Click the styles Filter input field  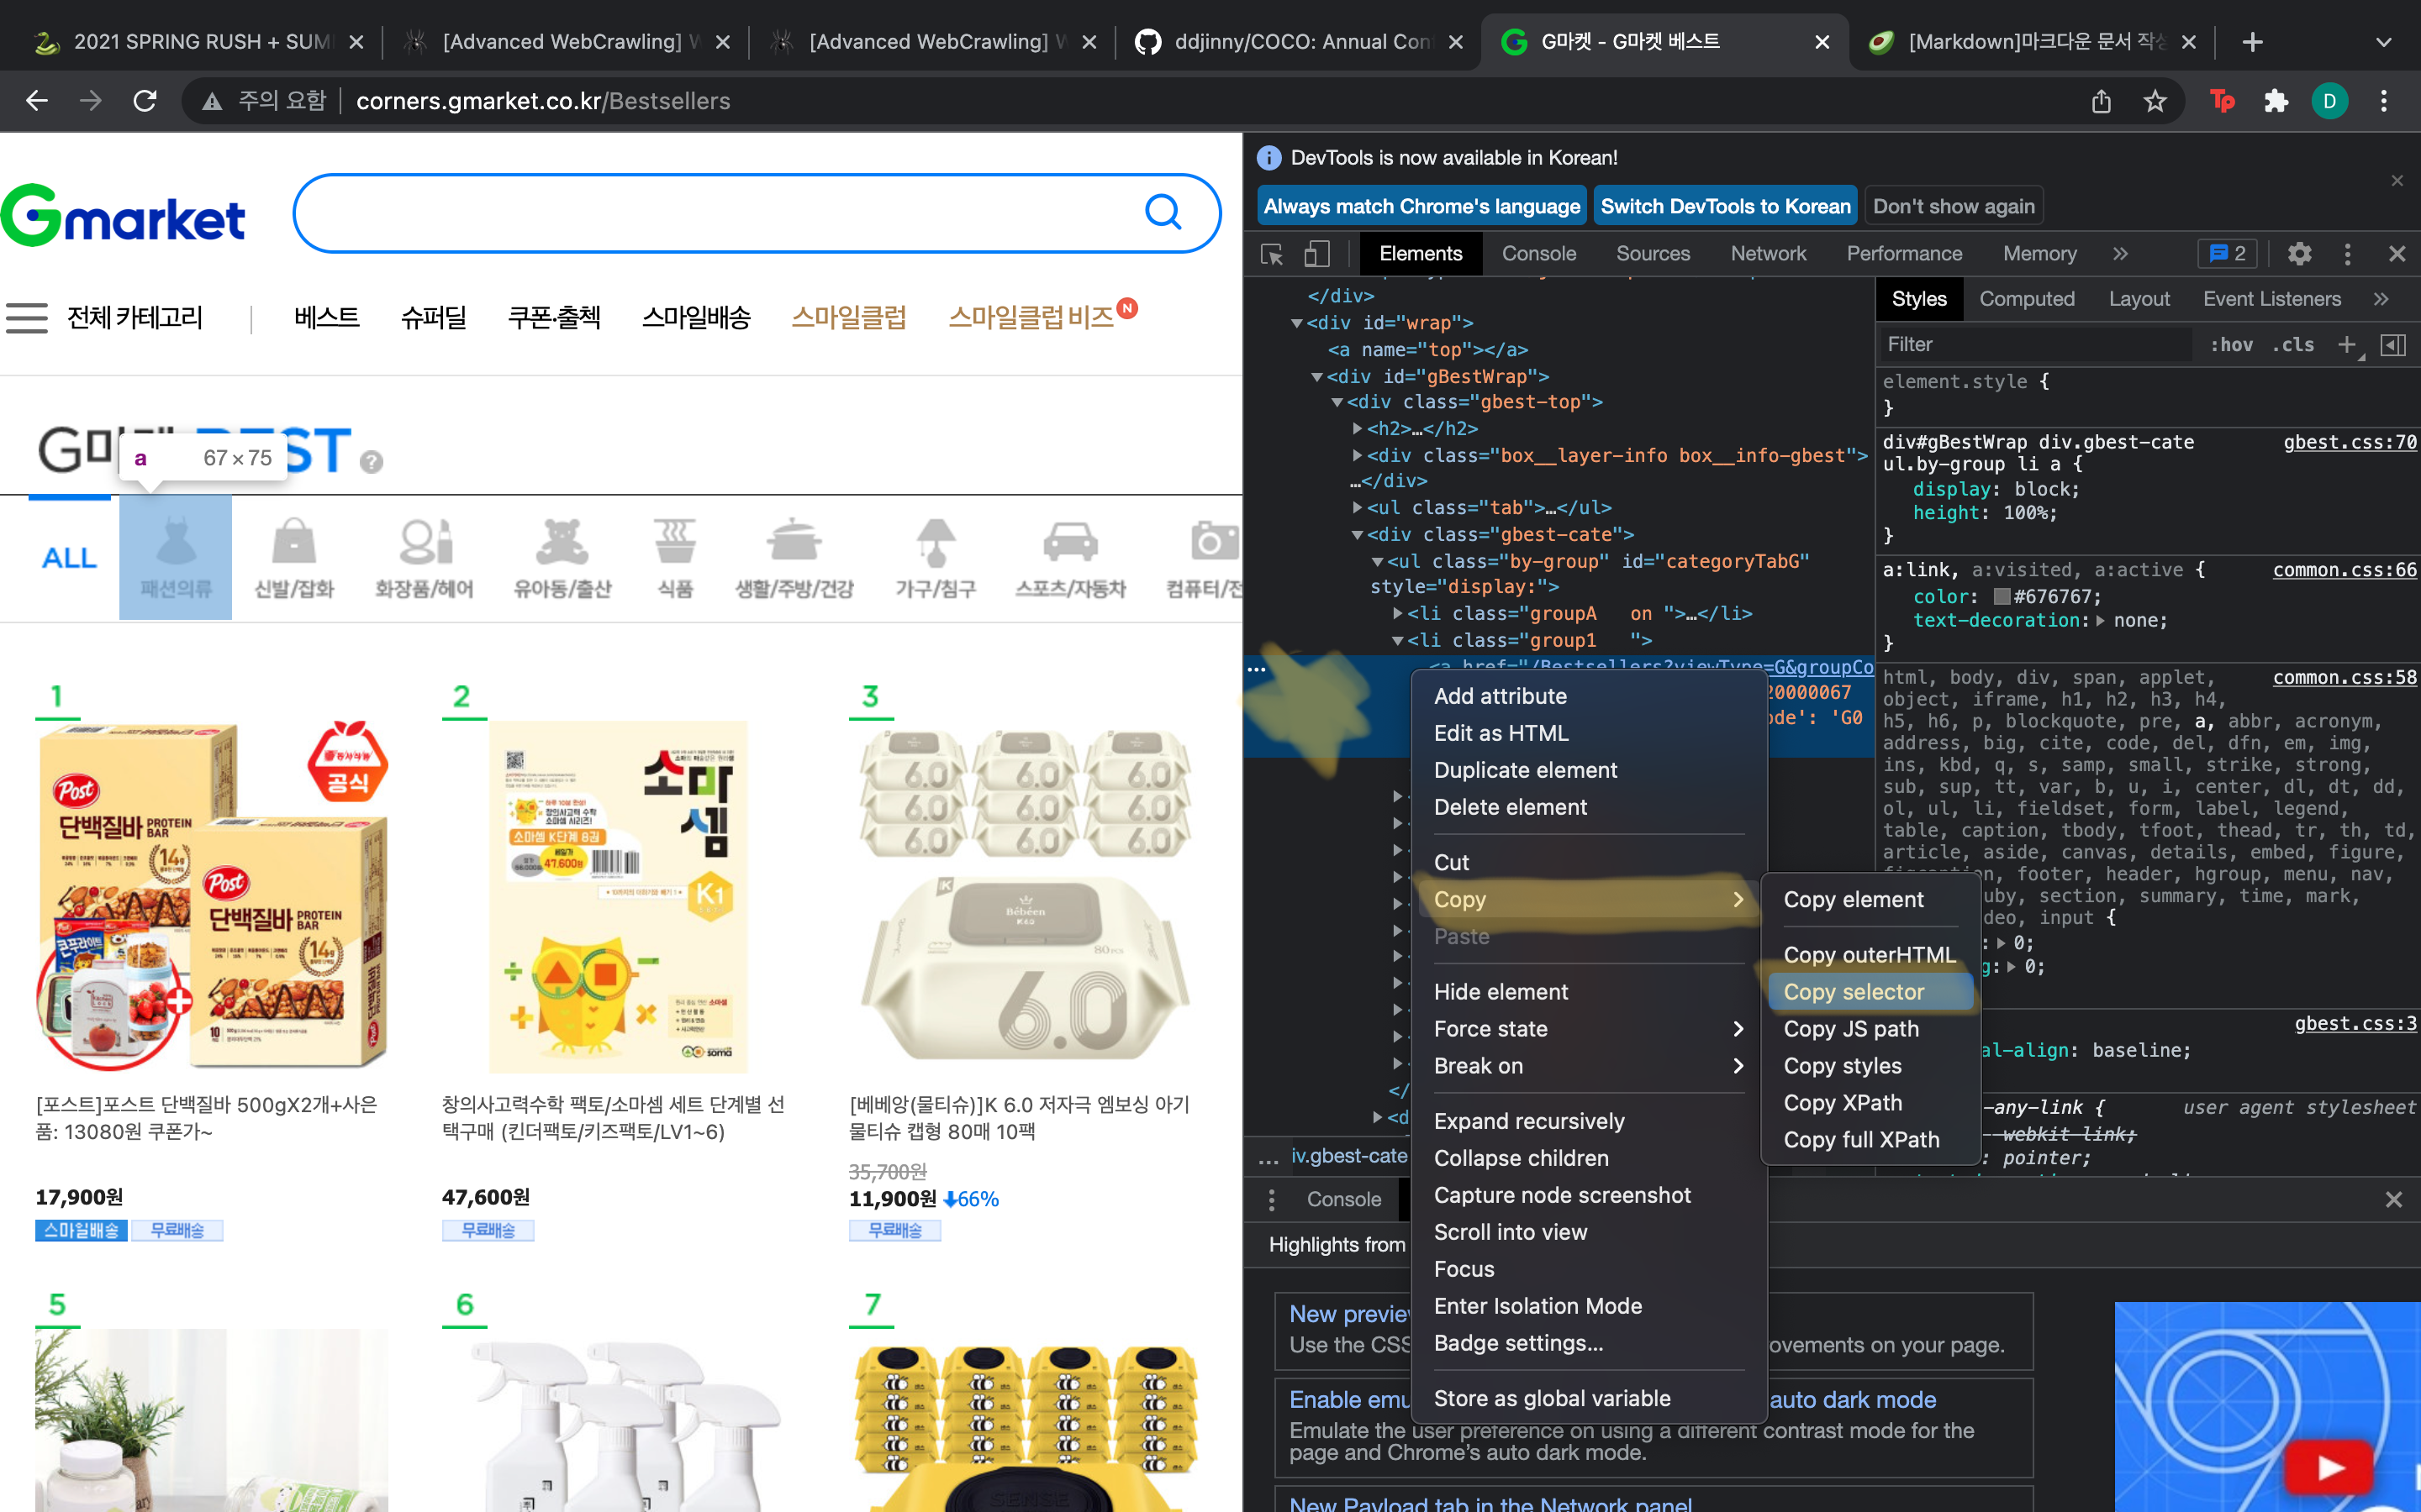tap(2037, 345)
